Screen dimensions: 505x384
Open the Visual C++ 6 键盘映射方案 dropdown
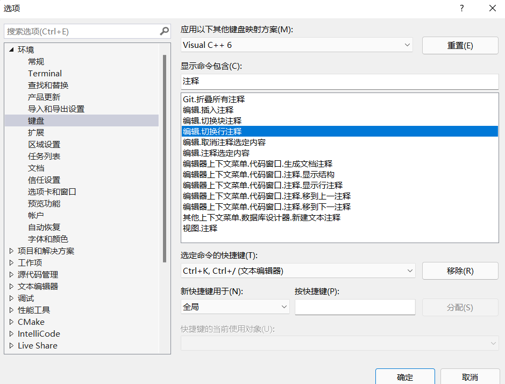408,45
